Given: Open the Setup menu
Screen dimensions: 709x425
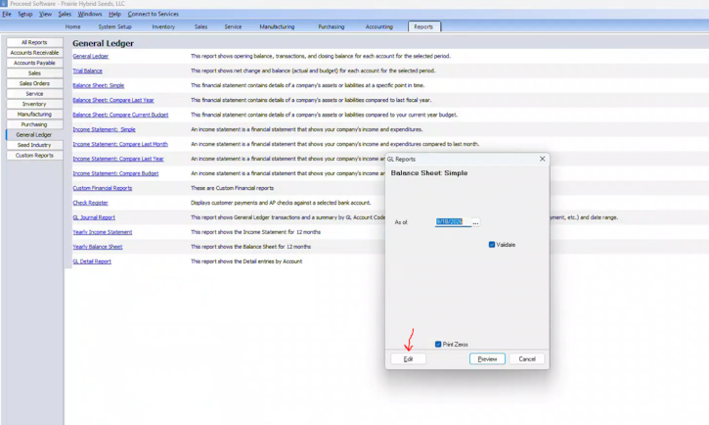Looking at the screenshot, I should click(24, 14).
